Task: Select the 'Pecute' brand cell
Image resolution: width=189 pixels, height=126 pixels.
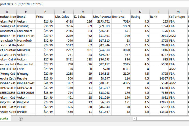Action: point(26,78)
